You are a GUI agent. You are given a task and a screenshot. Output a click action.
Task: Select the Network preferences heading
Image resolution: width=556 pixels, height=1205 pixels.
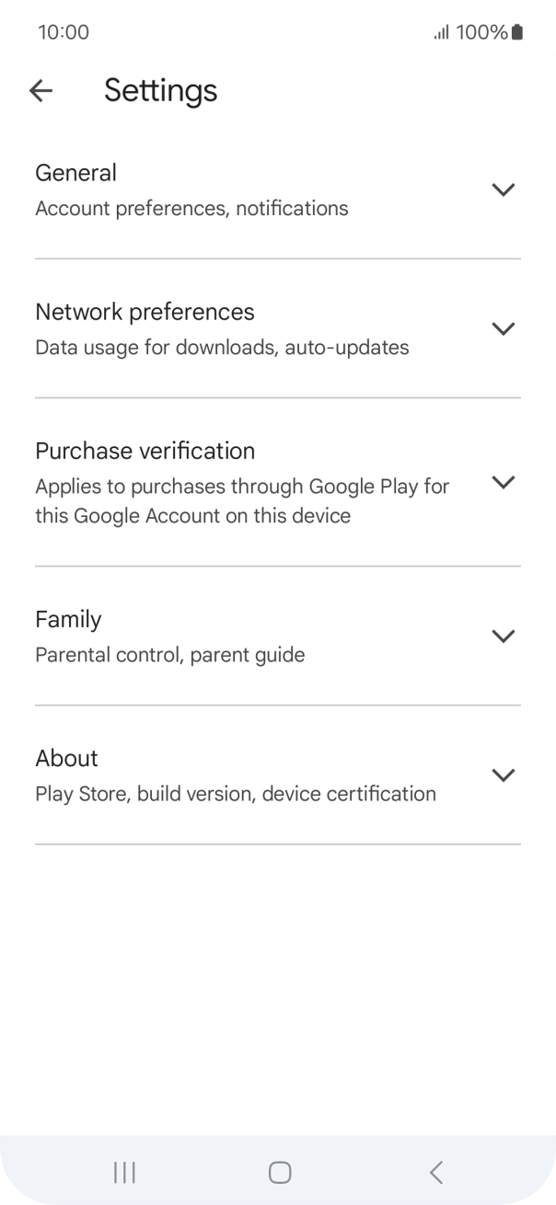(x=145, y=312)
